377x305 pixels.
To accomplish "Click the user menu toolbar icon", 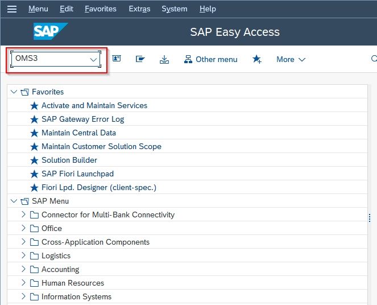I will tap(117, 59).
